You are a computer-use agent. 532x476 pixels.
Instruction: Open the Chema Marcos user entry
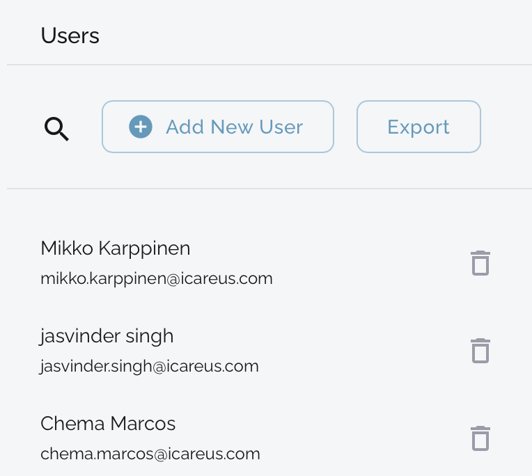(x=108, y=423)
